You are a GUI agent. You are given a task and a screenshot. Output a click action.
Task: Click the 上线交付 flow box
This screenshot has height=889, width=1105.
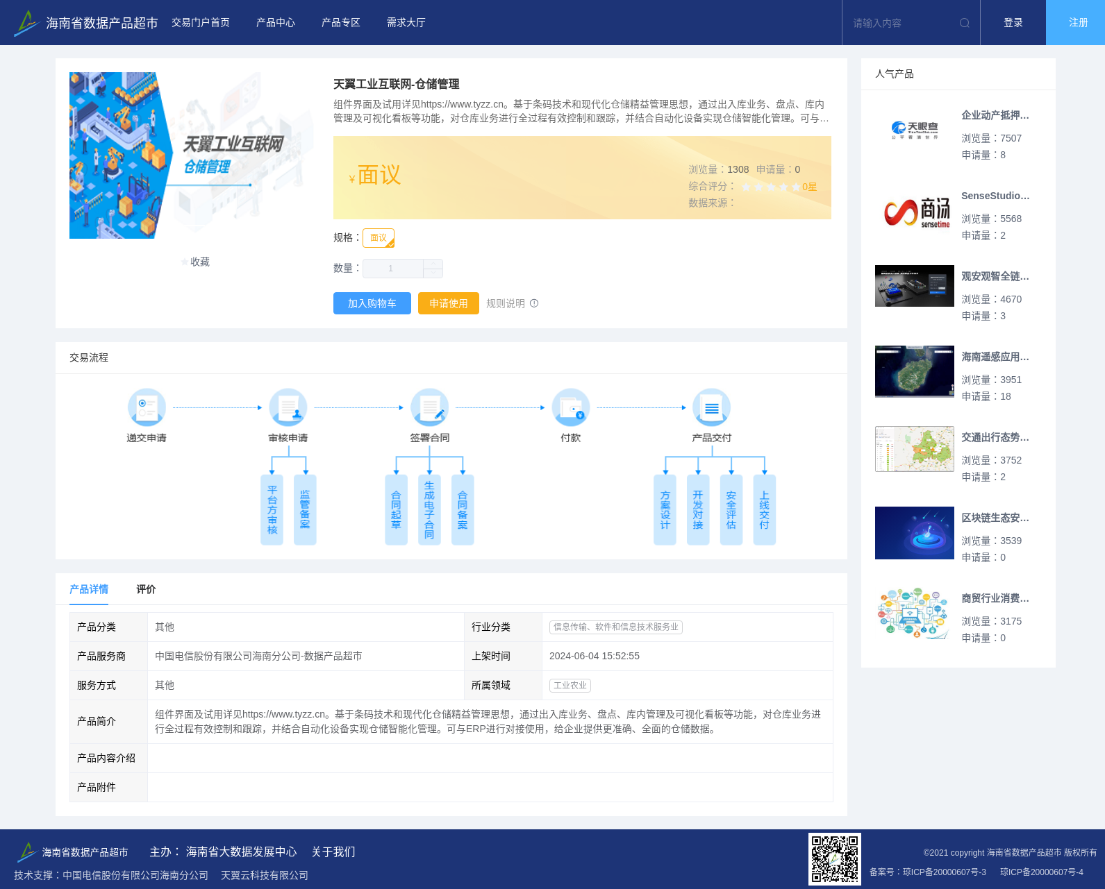pos(765,510)
